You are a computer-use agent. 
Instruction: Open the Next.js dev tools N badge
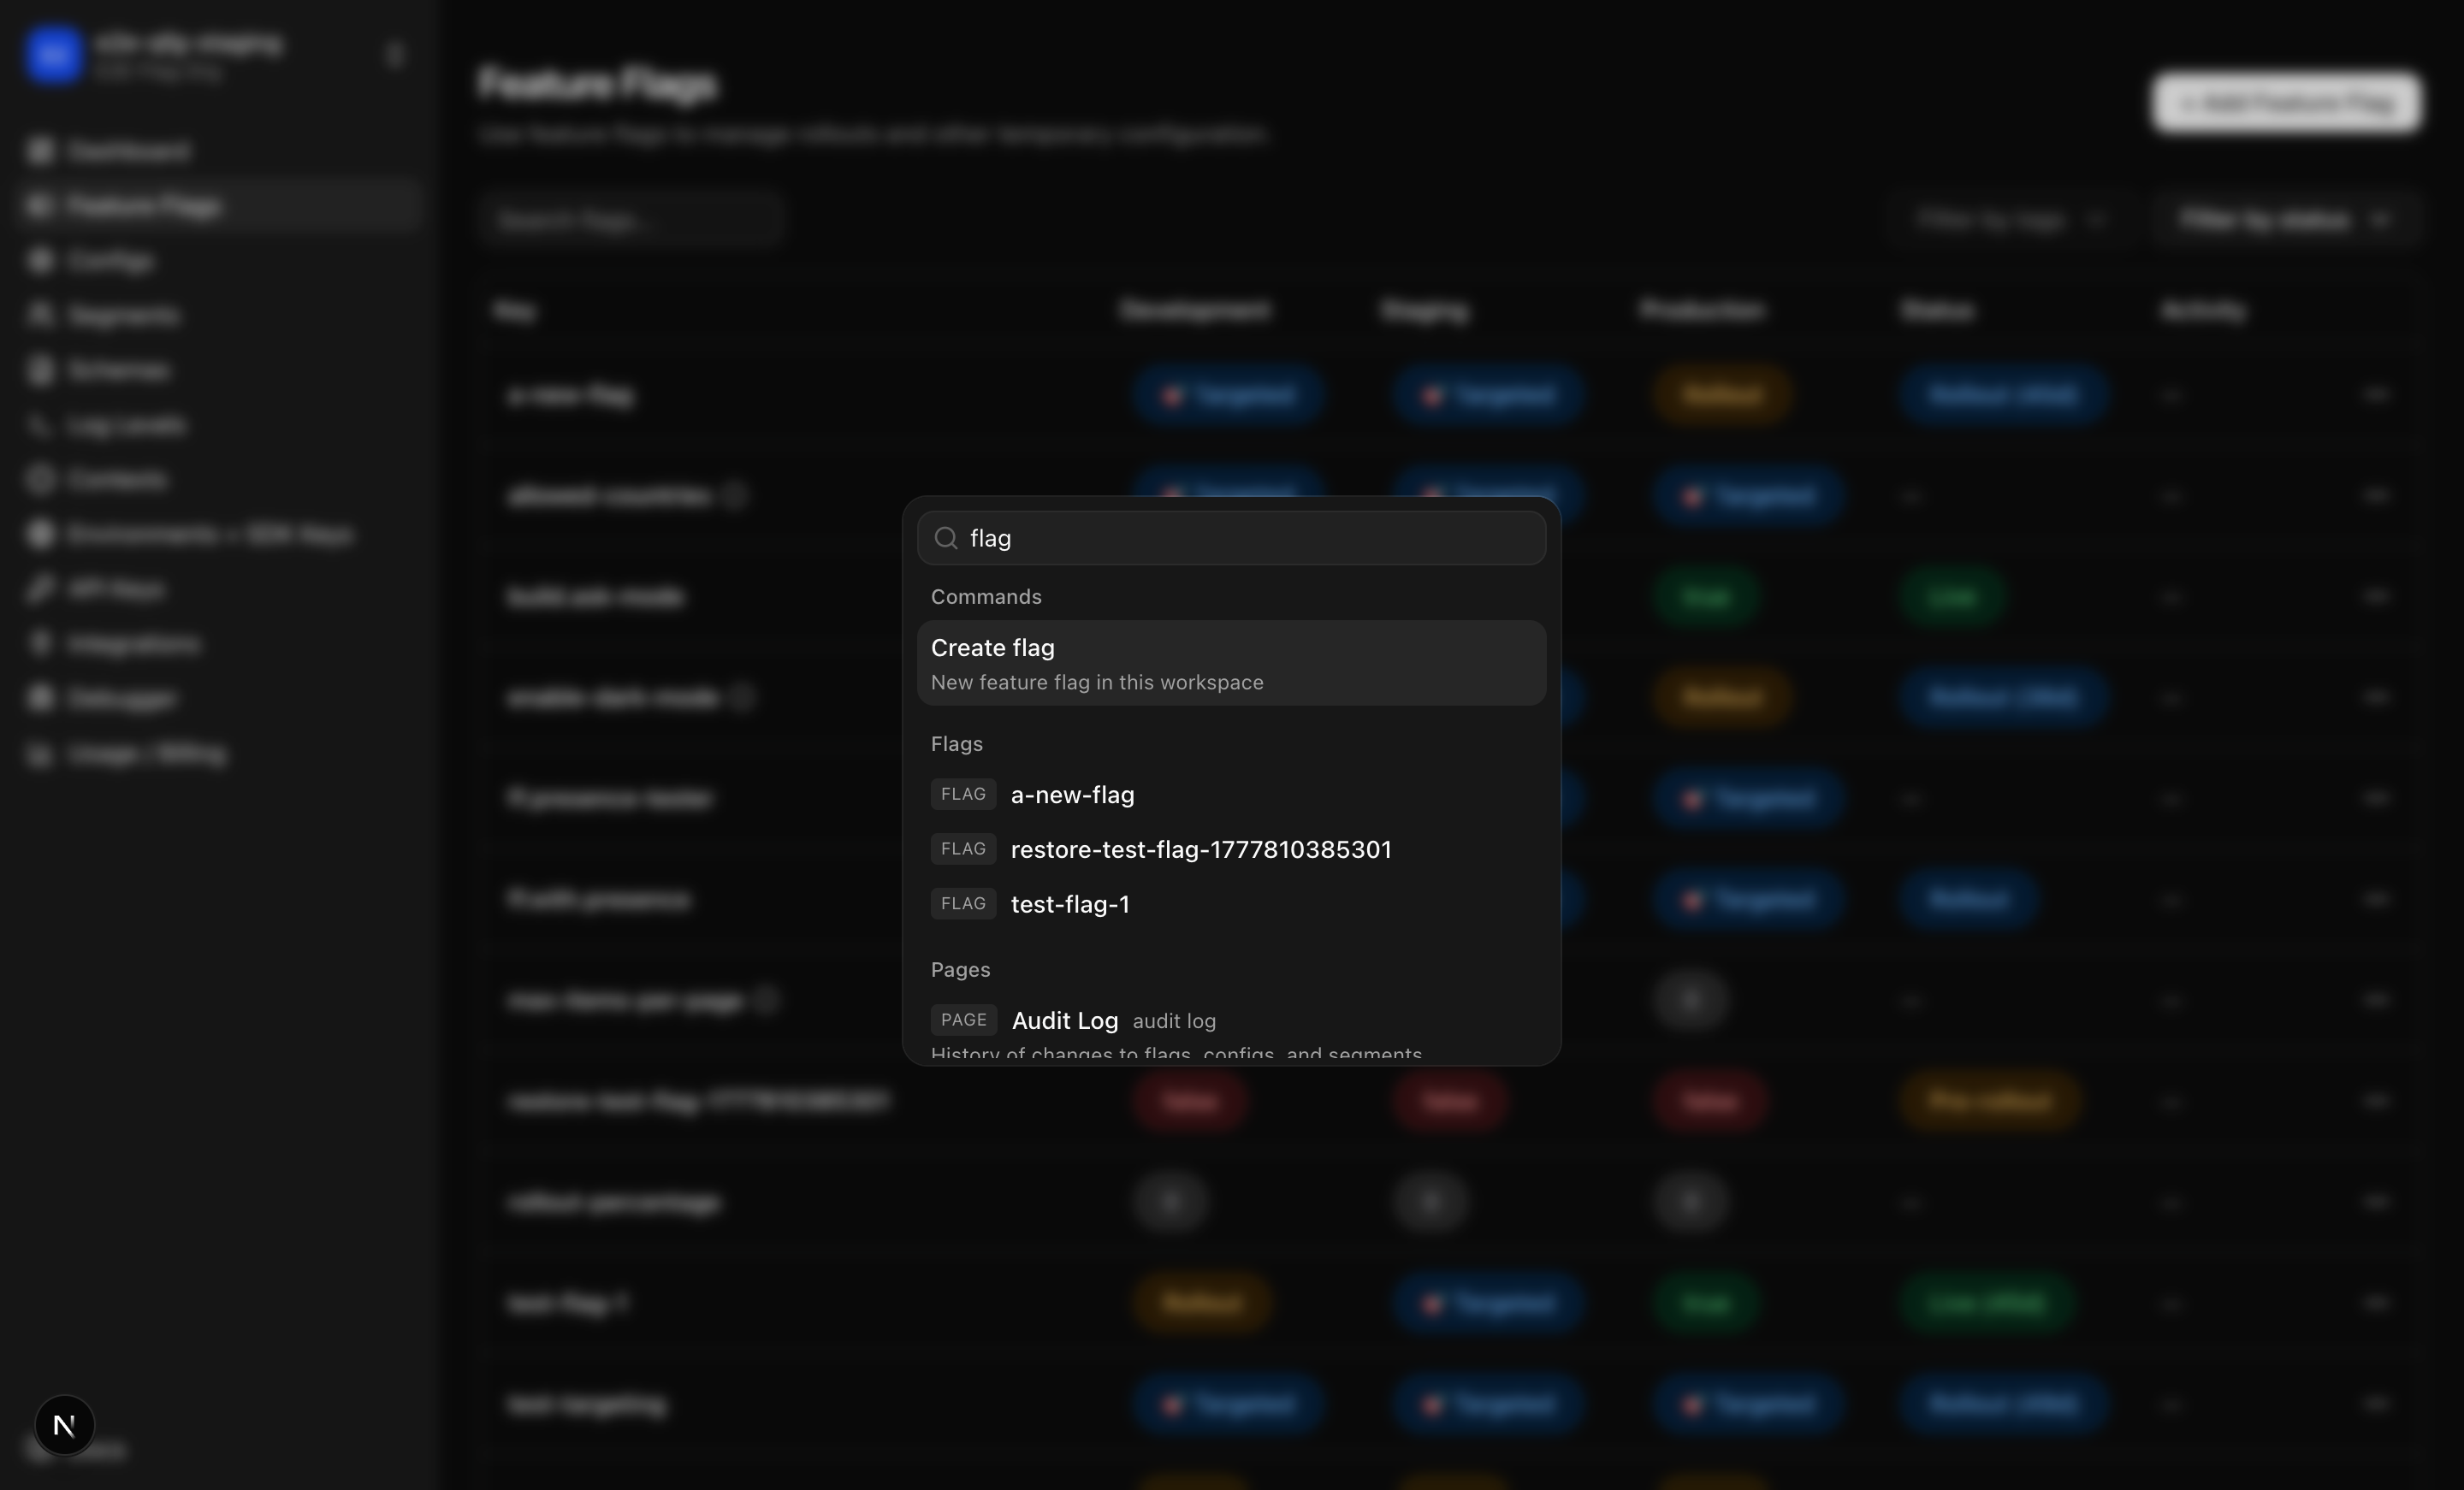64,1425
